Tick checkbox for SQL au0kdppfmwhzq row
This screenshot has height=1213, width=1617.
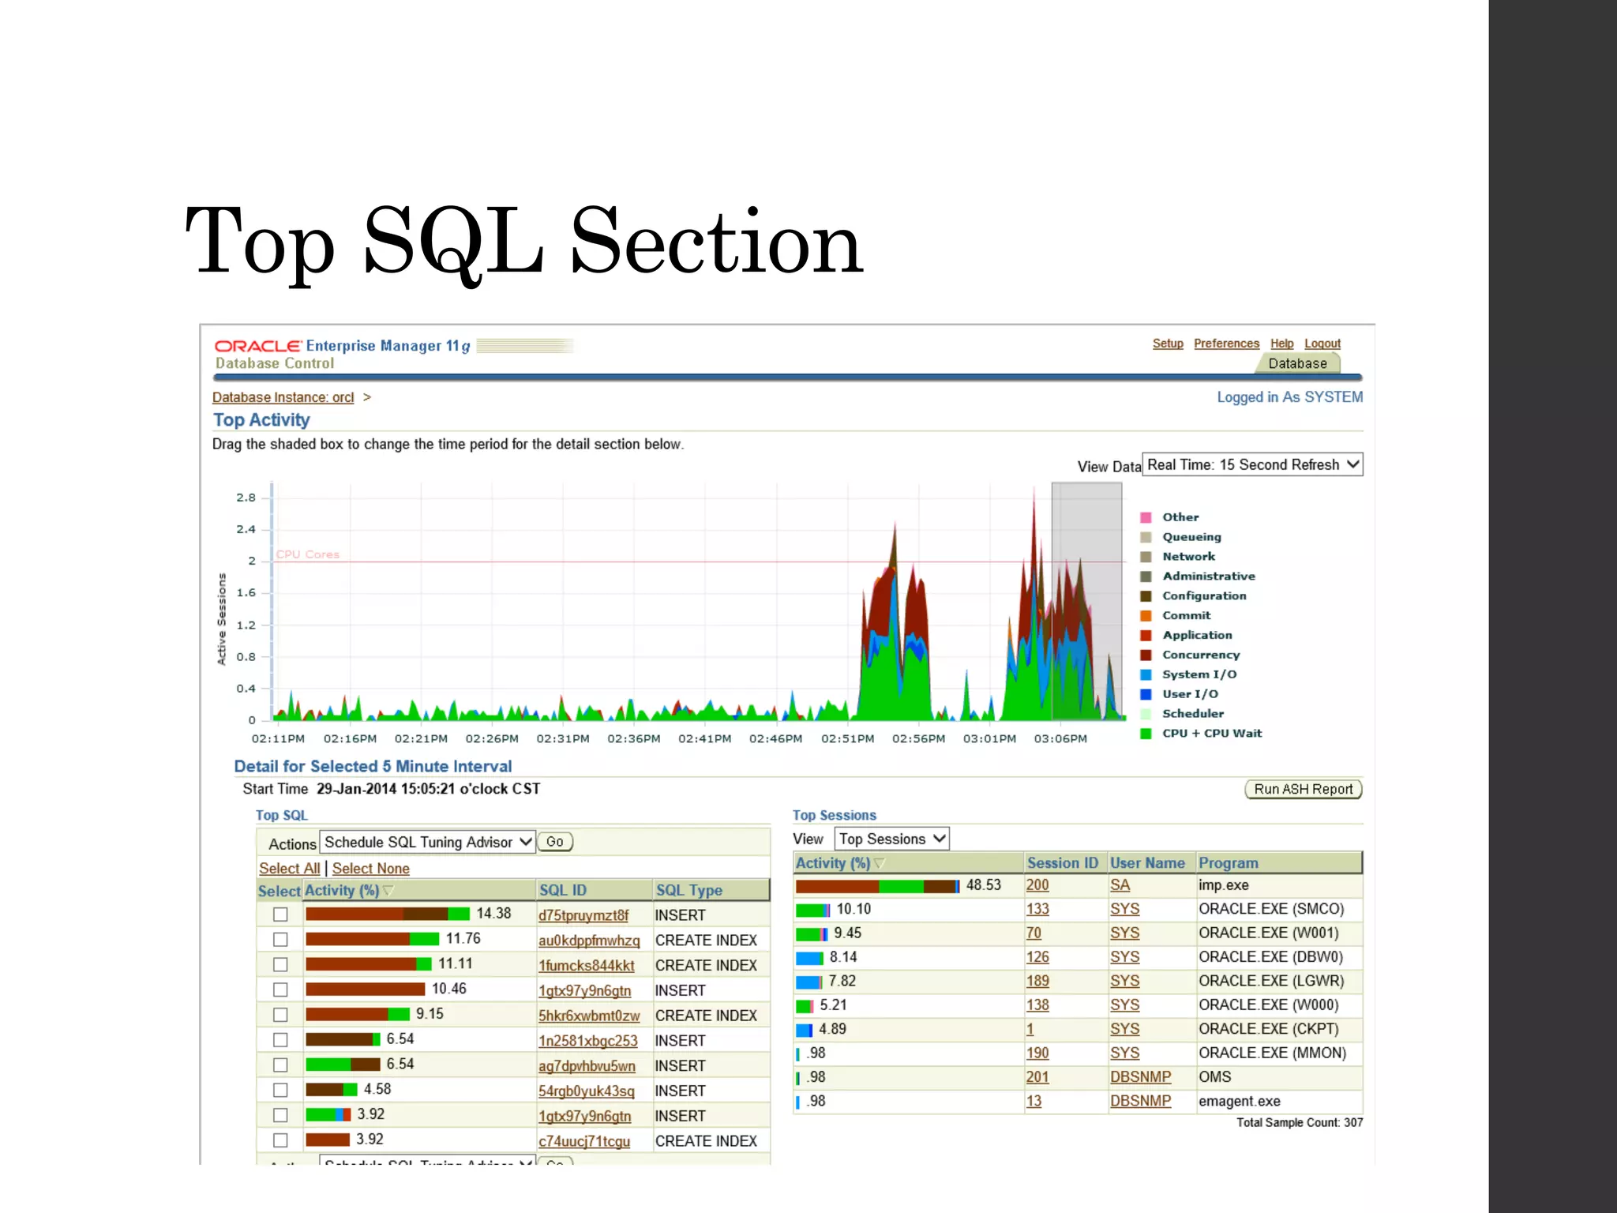click(x=280, y=939)
